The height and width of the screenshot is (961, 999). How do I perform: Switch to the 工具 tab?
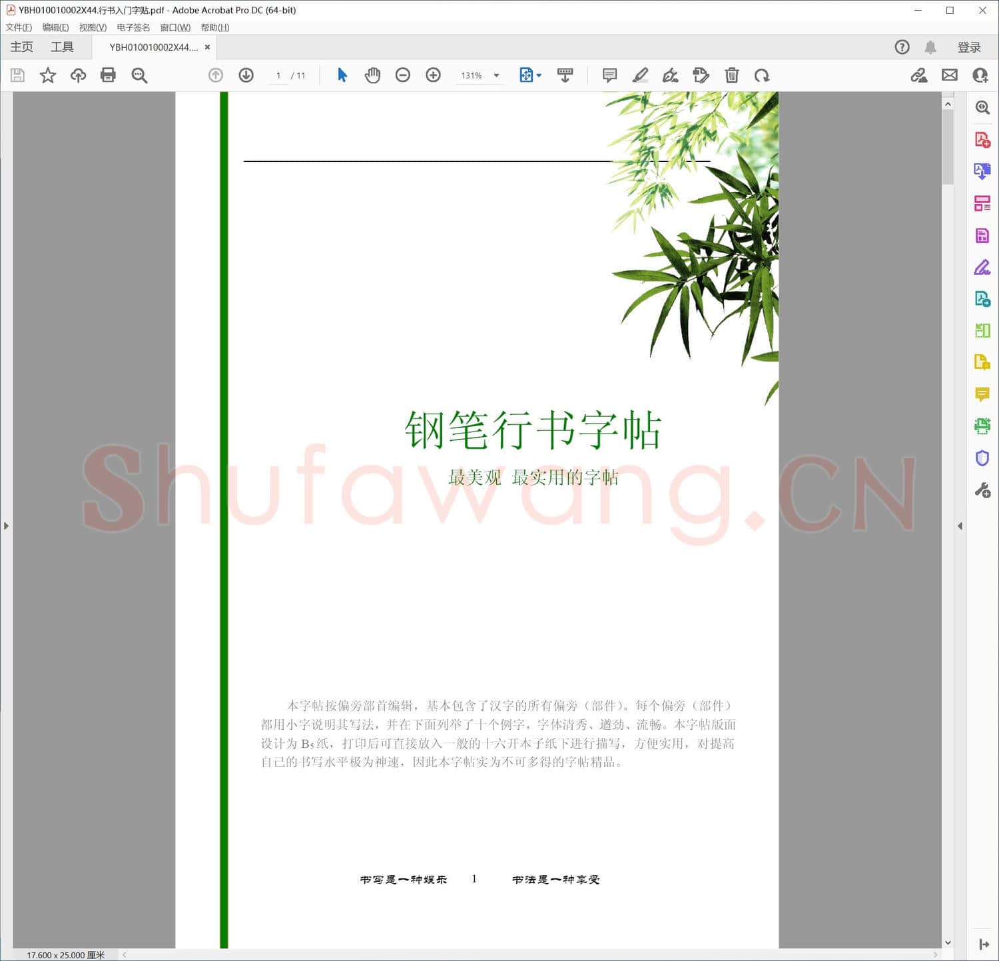tap(62, 47)
